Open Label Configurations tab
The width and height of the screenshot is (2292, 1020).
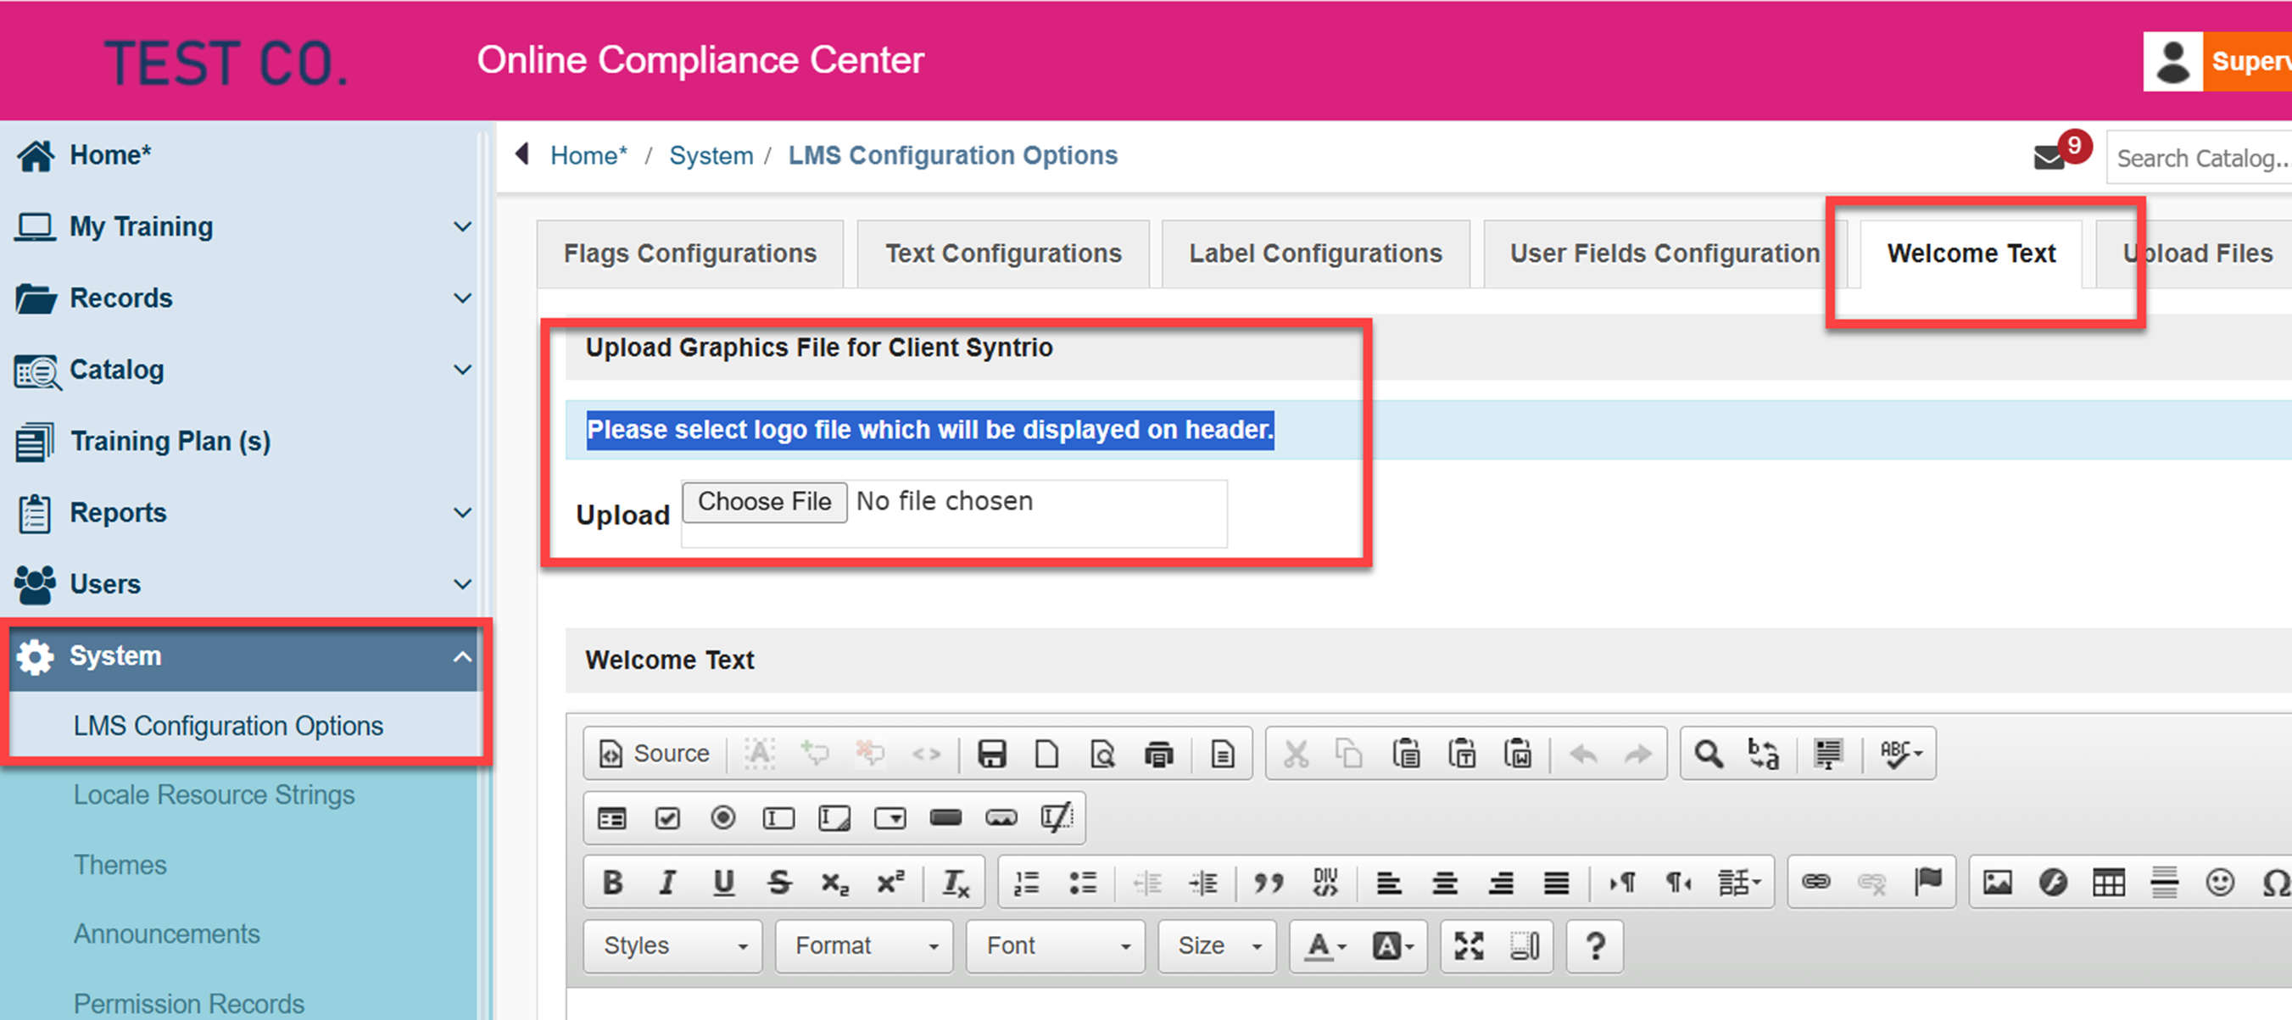point(1315,254)
